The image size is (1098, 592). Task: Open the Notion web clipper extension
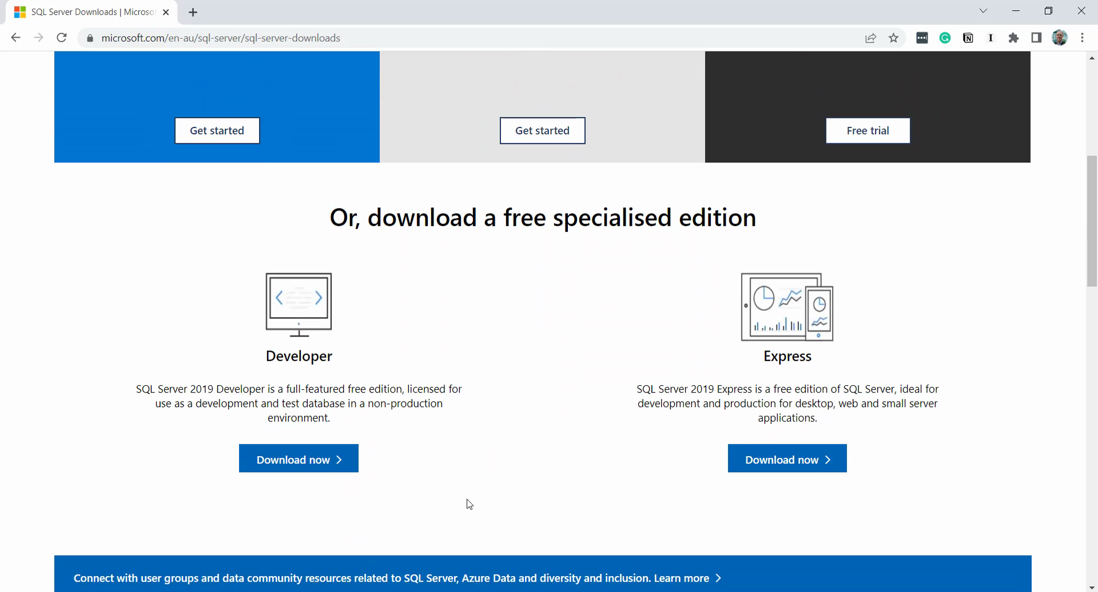click(x=968, y=38)
